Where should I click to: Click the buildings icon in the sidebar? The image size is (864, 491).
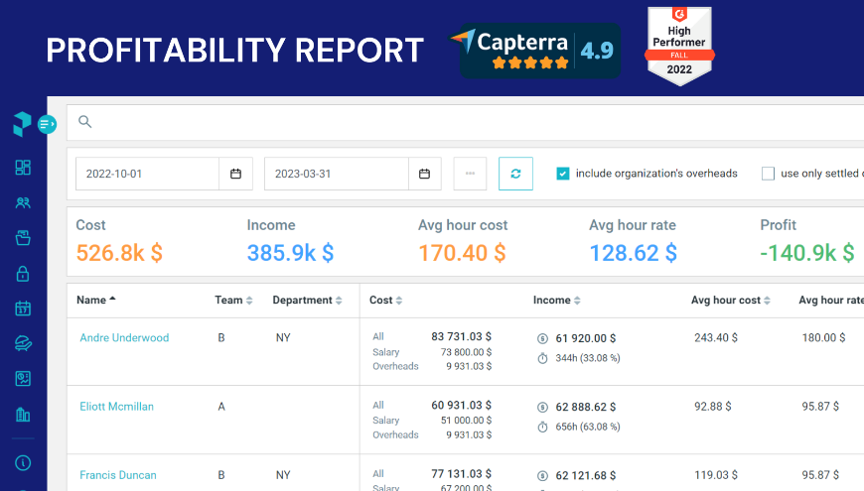click(x=23, y=414)
